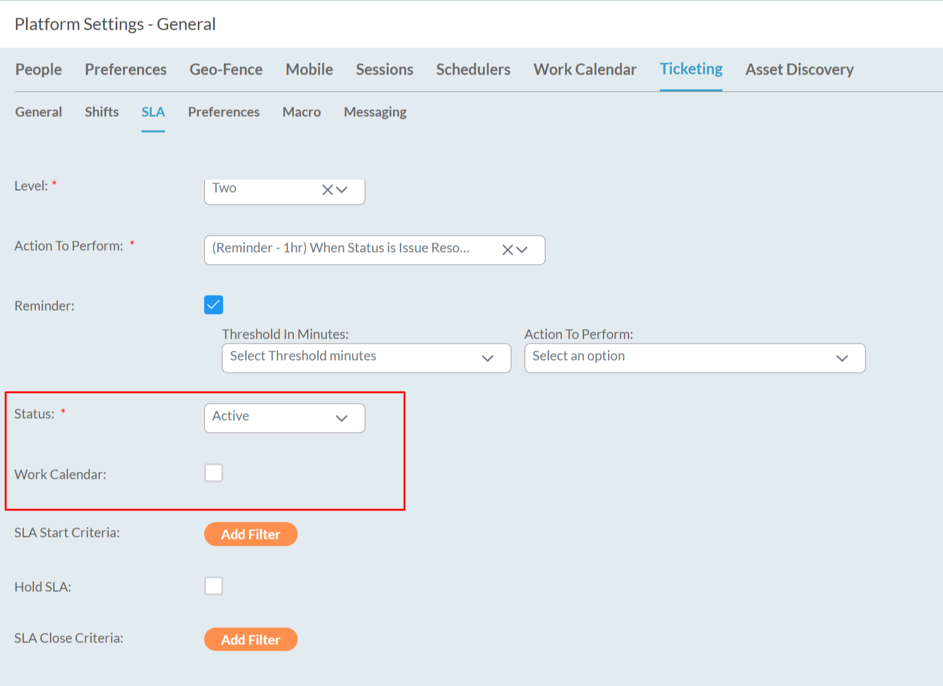Open the Sessions tab
Image resolution: width=943 pixels, height=686 pixels.
point(384,69)
